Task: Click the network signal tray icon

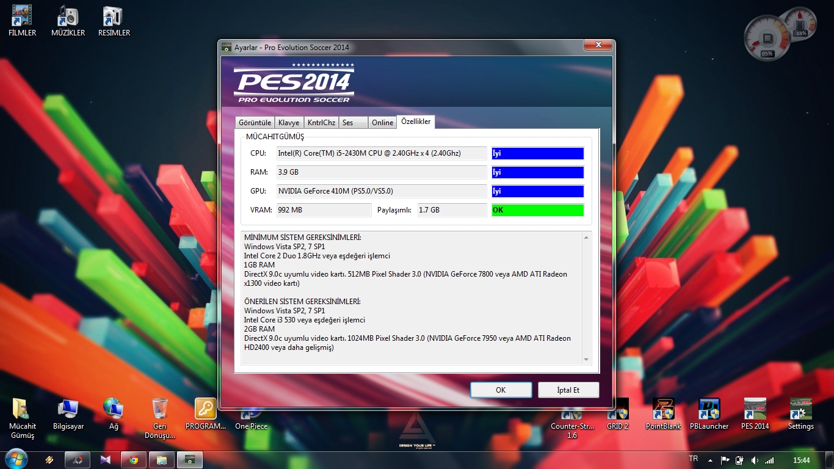Action: coord(769,460)
